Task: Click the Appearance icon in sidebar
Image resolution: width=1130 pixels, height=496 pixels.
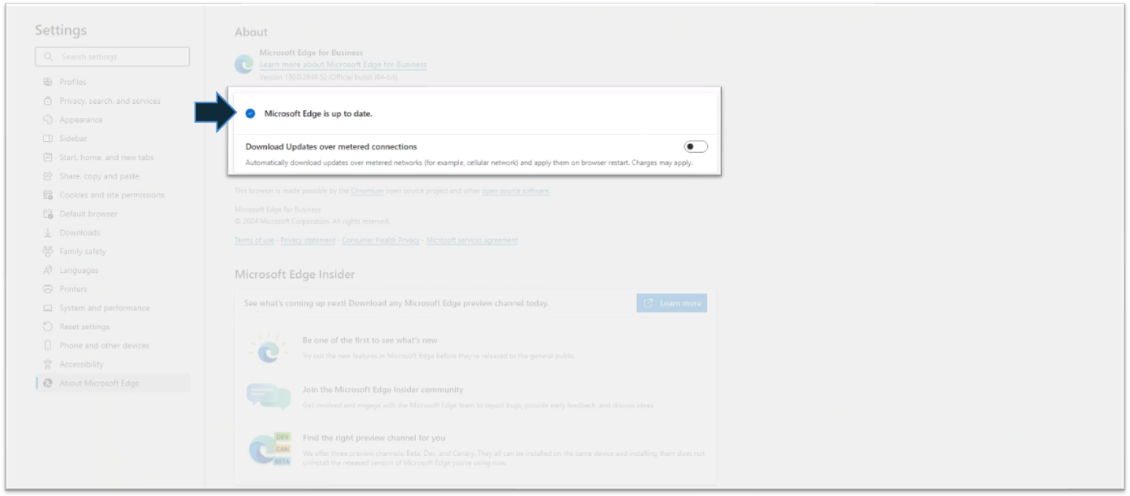Action: pyautogui.click(x=48, y=120)
